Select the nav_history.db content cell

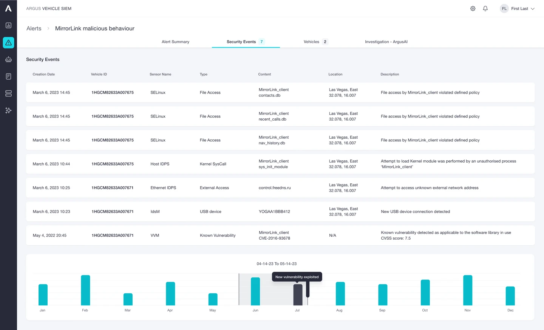tap(274, 140)
